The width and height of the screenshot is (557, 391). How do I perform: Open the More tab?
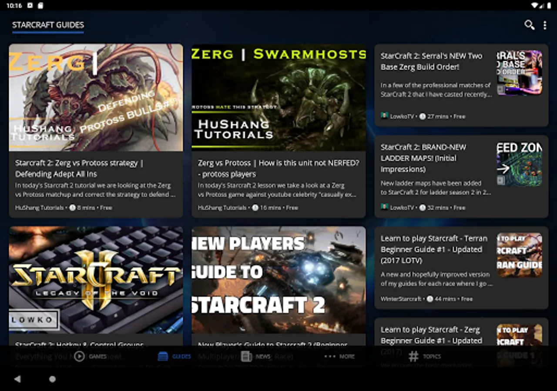point(339,356)
